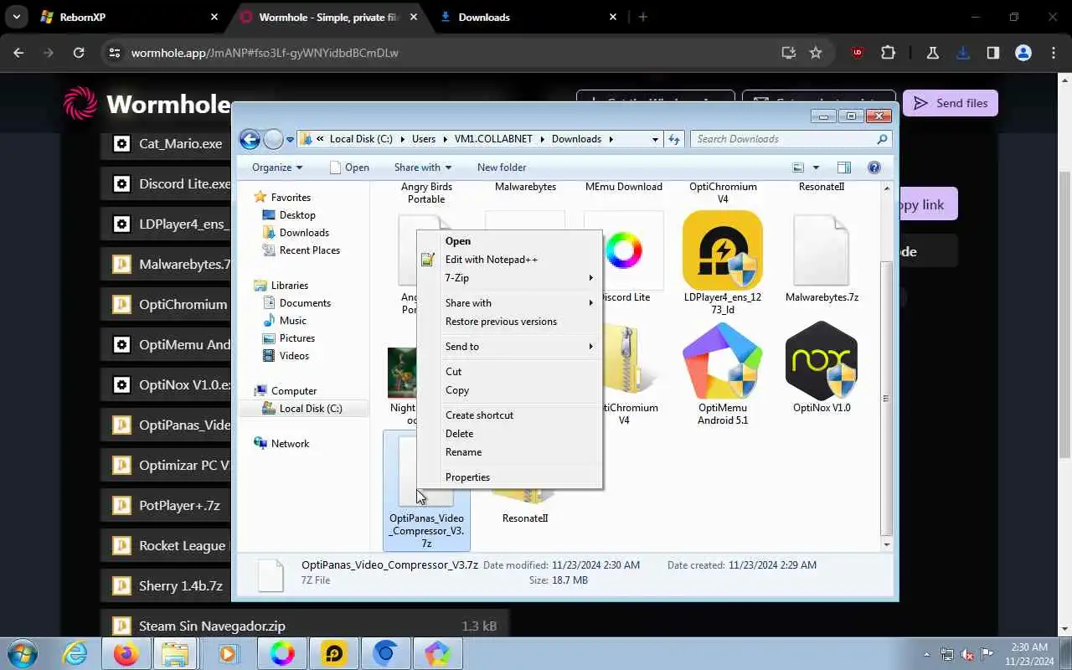Open the browser profile avatar icon
The width and height of the screenshot is (1072, 670).
[x=1023, y=53]
